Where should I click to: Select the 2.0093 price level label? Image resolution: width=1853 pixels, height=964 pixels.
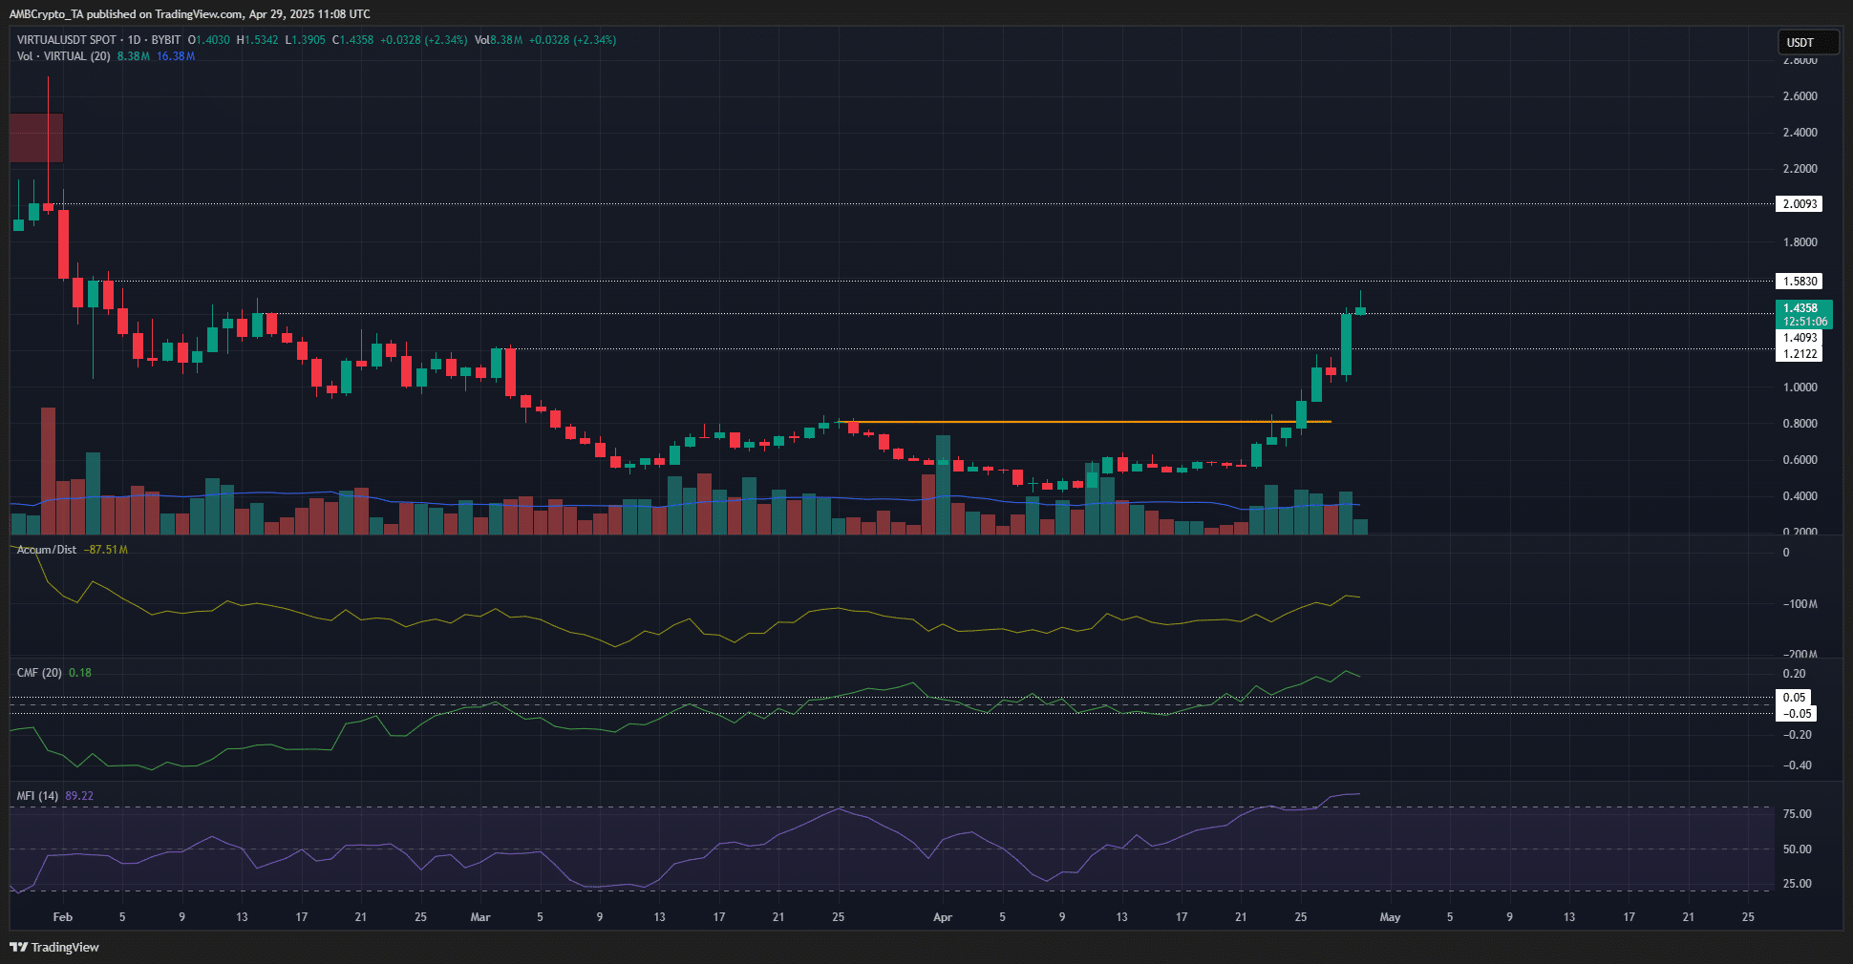1800,204
